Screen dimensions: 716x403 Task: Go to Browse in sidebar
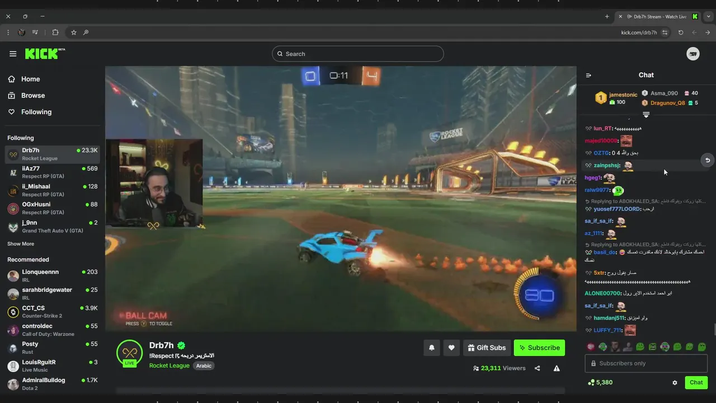click(33, 95)
